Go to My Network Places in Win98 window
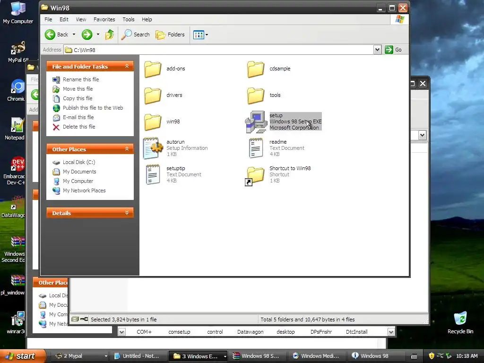This screenshot has width=484, height=363. point(84,190)
